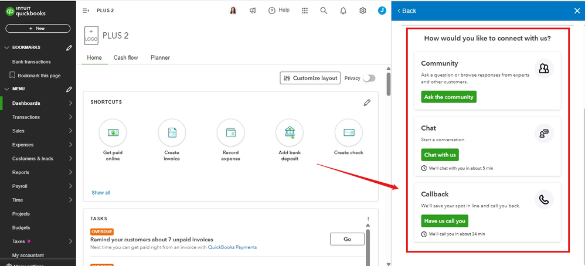Viewport: 585px width, 266px height.
Task: Click the dashboard vertical scrollbar thumb
Action: [x=389, y=84]
